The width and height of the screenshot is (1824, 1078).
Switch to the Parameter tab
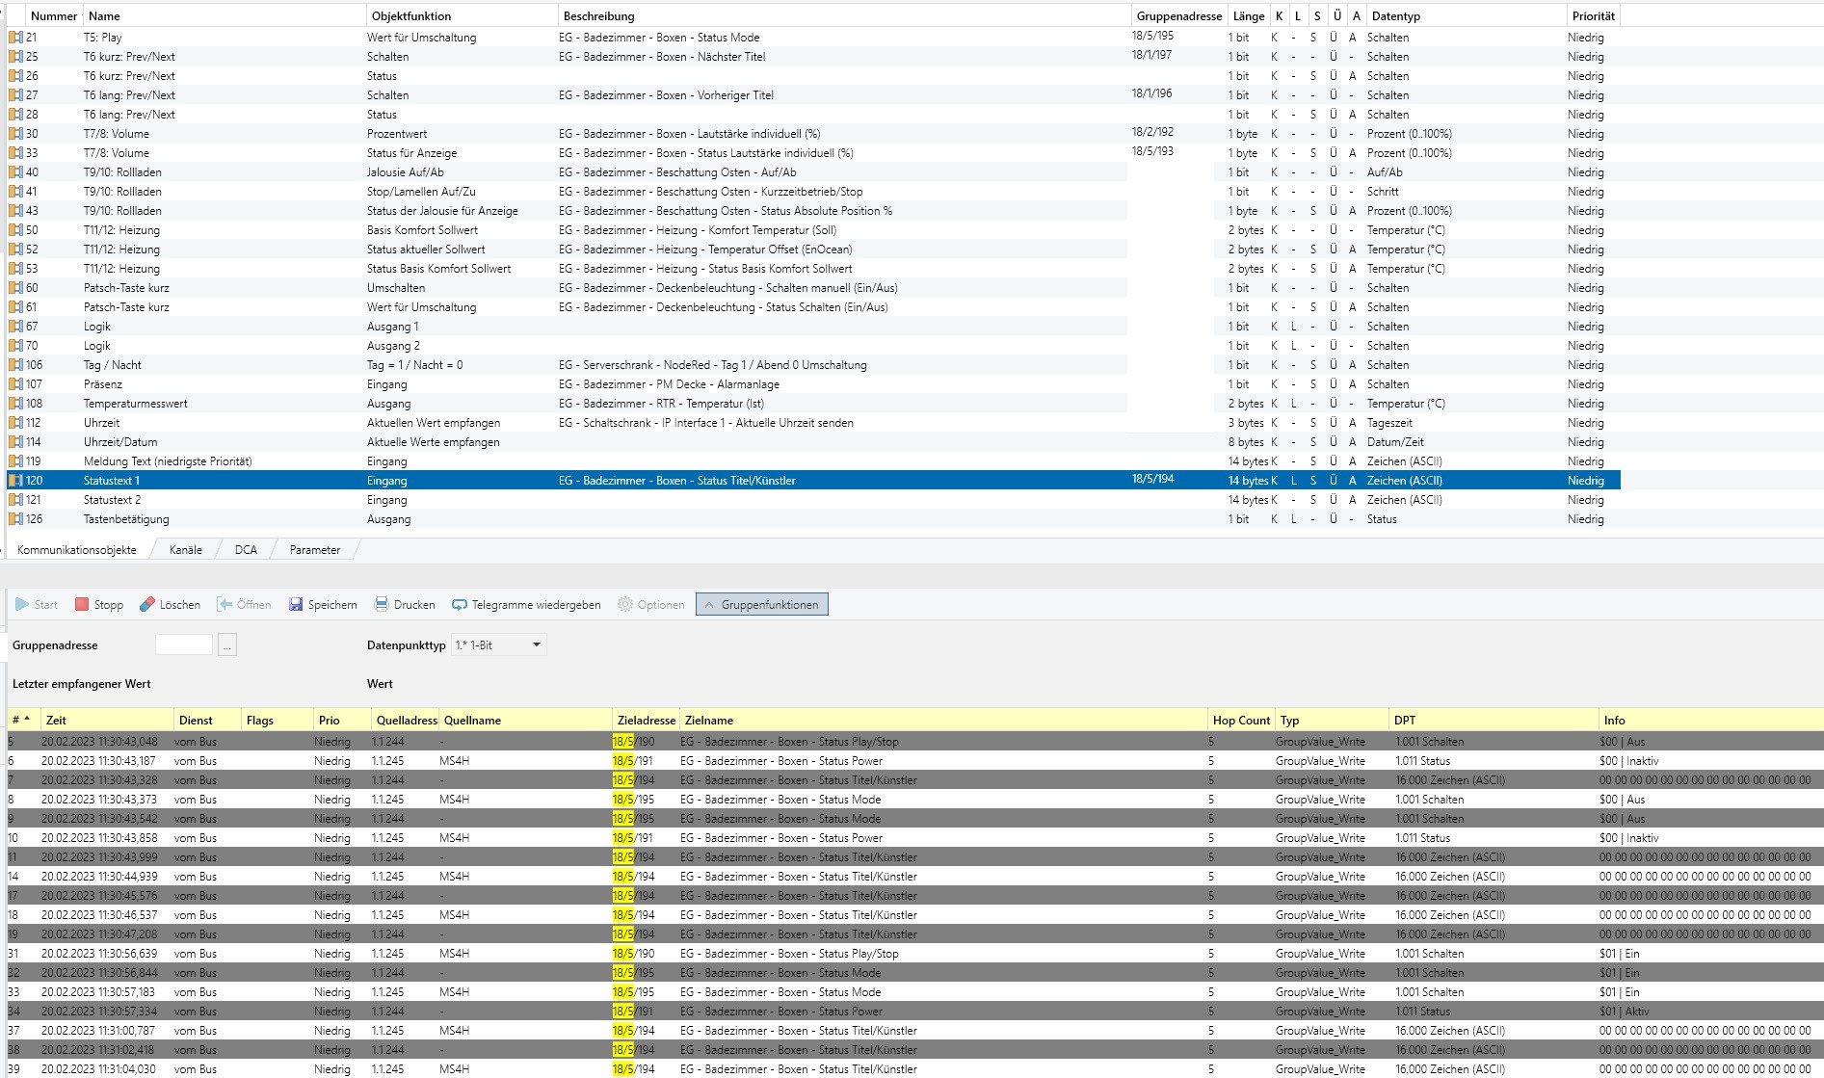tap(315, 550)
